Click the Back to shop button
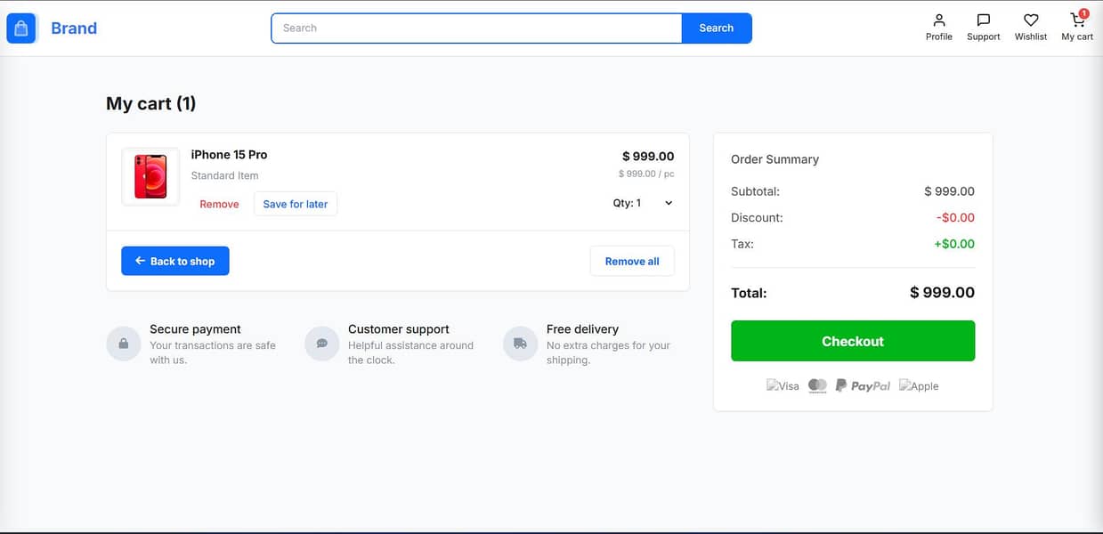The width and height of the screenshot is (1103, 534). point(175,261)
